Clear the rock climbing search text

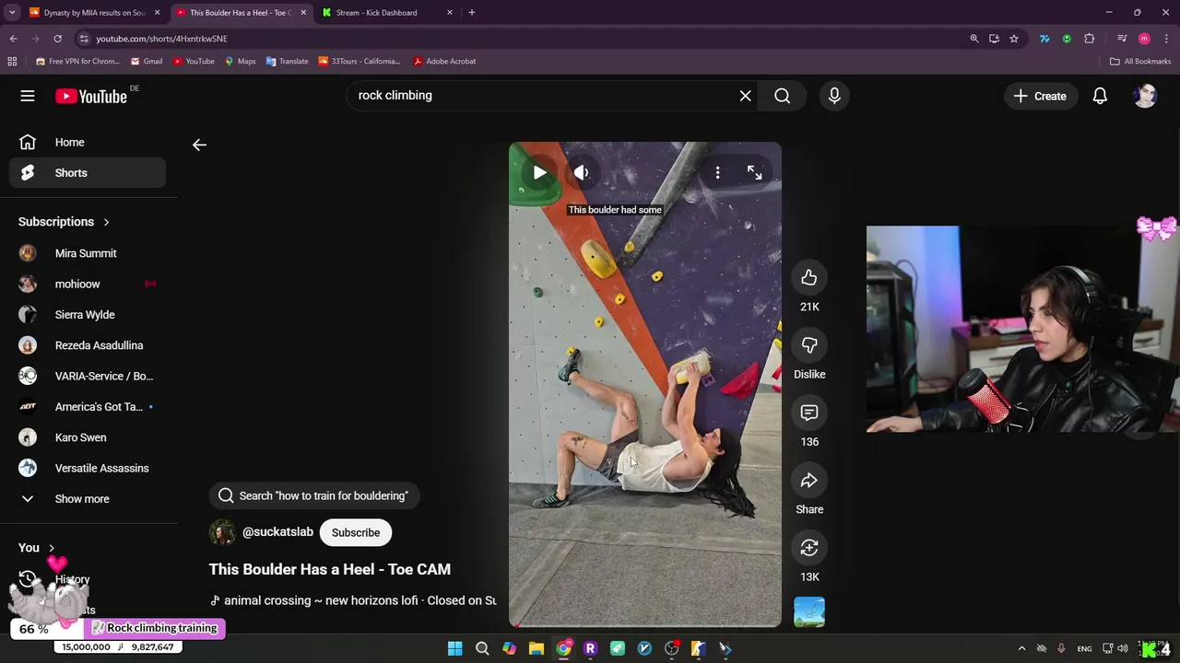tap(745, 96)
